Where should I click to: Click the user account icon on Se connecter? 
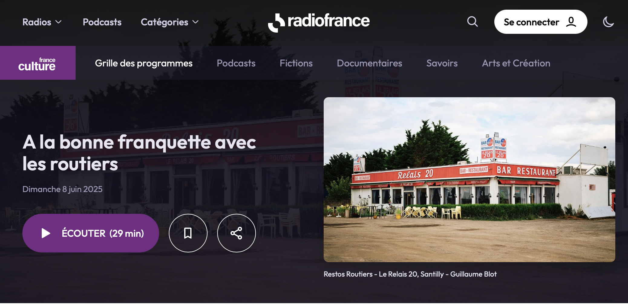pyautogui.click(x=571, y=21)
